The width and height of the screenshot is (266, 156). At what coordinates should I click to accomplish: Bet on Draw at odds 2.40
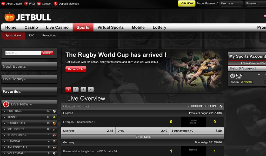click(x=143, y=131)
